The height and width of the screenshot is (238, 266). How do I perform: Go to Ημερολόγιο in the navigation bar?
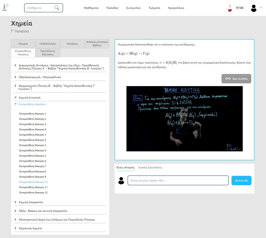176,8
